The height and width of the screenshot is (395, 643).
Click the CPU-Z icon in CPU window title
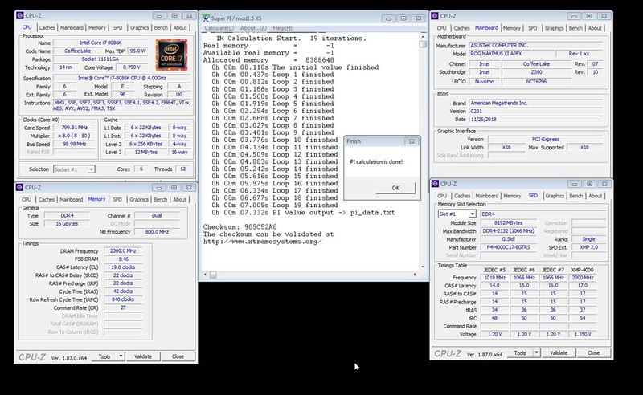19,15
